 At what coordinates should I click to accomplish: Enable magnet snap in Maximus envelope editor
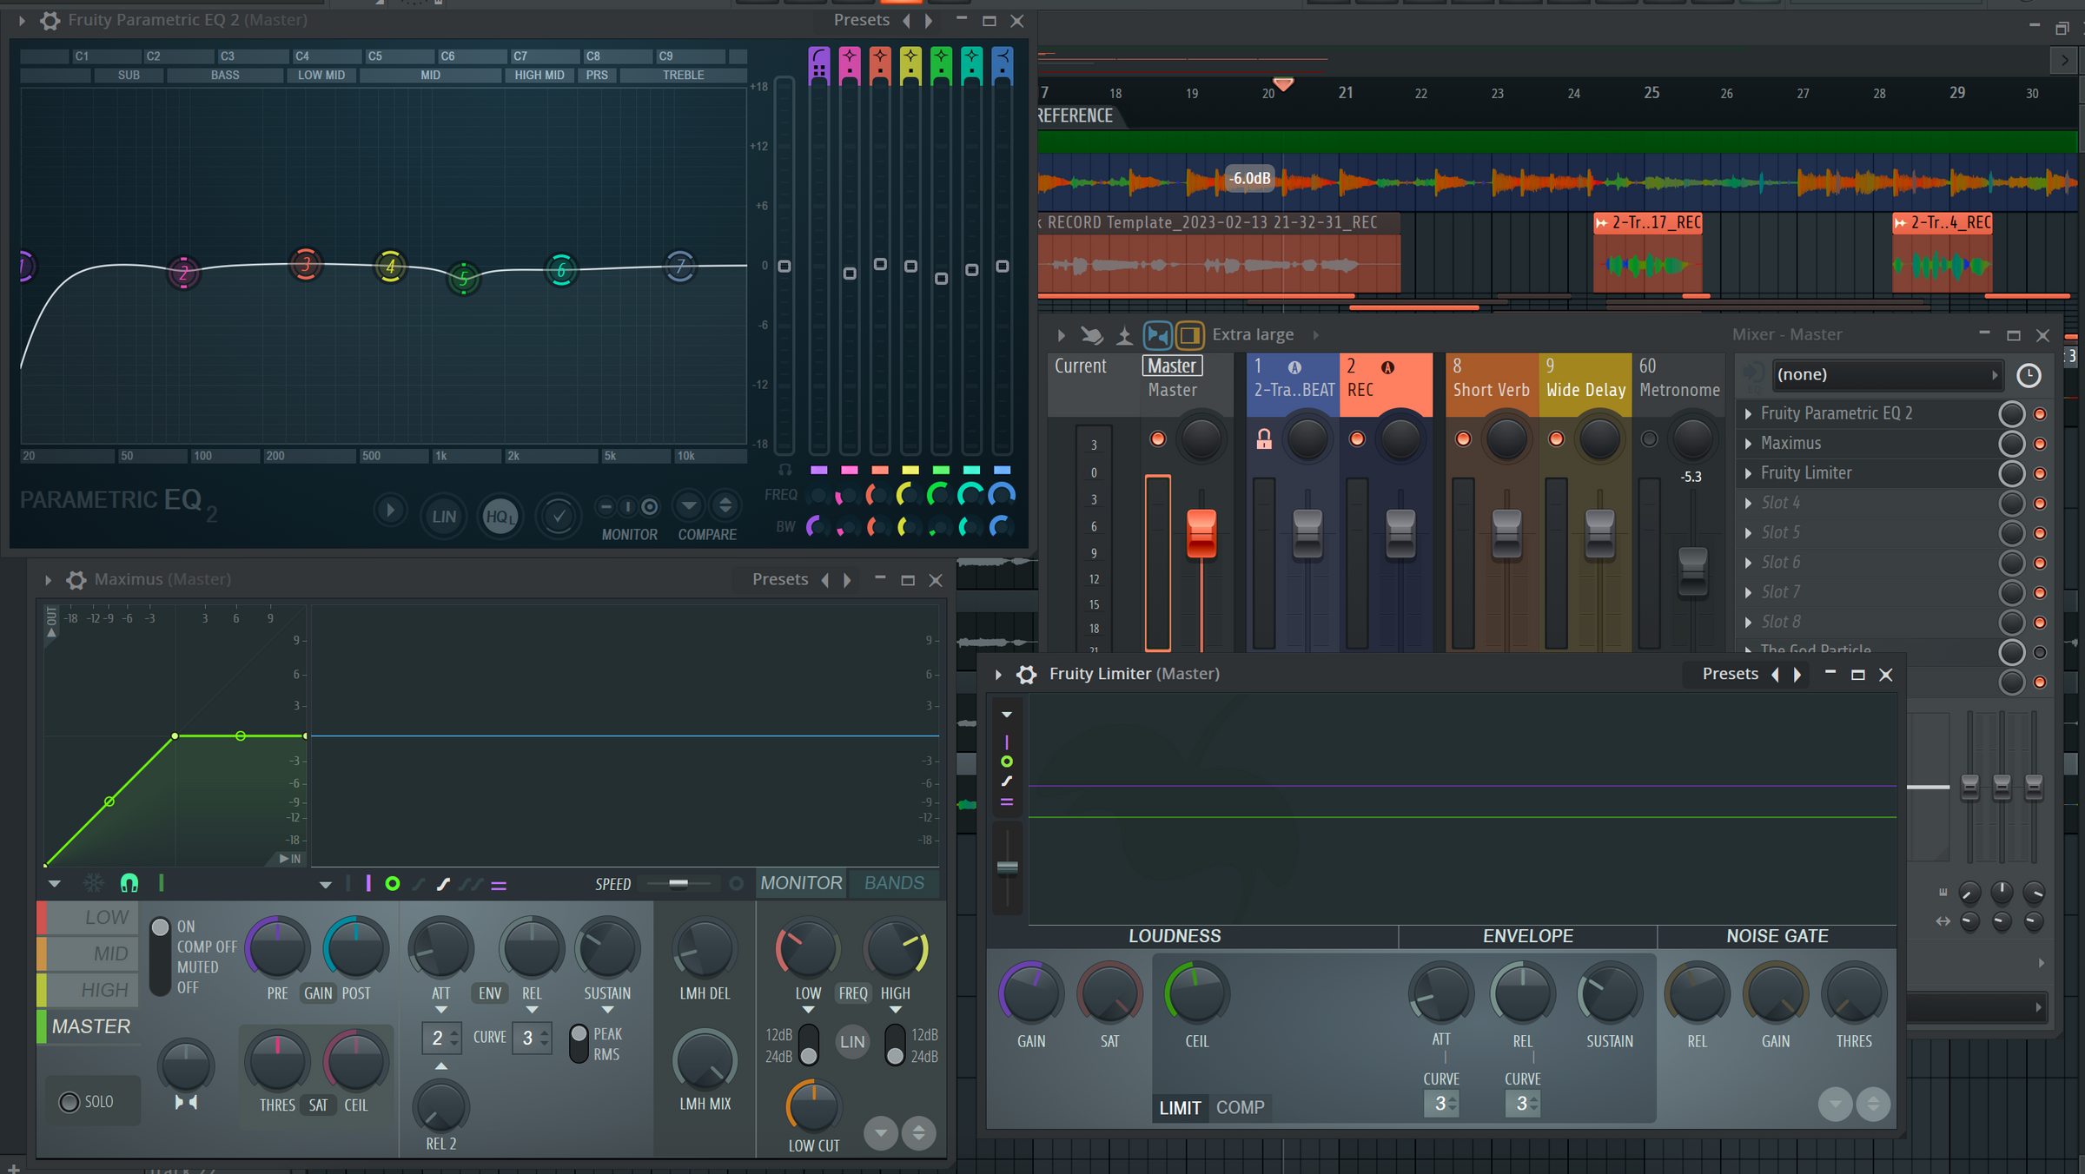(x=129, y=883)
